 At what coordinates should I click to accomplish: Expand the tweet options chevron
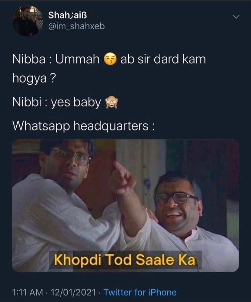236,17
